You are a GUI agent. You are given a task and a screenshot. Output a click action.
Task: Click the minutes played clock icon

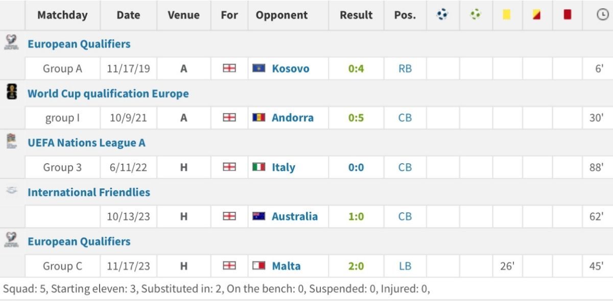coord(602,15)
